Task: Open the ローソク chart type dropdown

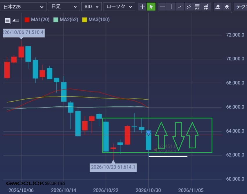Action: click(119, 7)
